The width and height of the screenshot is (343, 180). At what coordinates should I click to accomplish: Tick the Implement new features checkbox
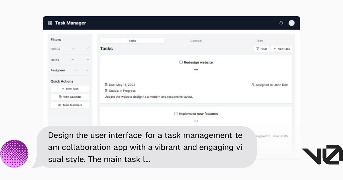coord(176,114)
